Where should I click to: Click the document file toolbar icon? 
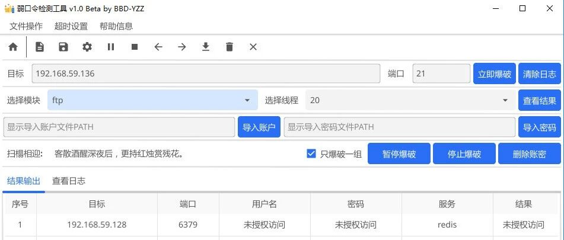(x=40, y=47)
